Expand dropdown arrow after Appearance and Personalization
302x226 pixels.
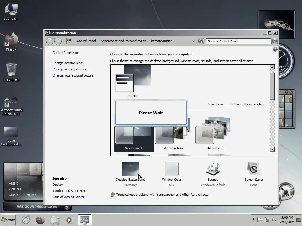tap(149, 41)
